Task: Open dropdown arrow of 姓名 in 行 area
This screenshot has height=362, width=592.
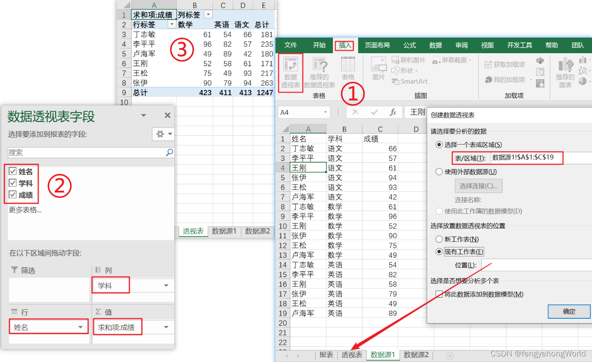Action: (80, 327)
